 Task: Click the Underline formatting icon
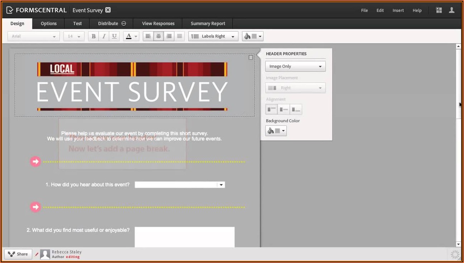114,36
